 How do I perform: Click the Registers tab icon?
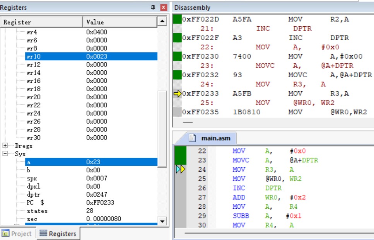tap(43, 233)
